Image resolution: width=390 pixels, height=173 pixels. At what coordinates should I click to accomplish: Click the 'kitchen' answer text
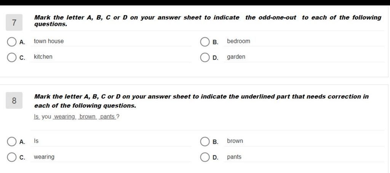tap(43, 57)
